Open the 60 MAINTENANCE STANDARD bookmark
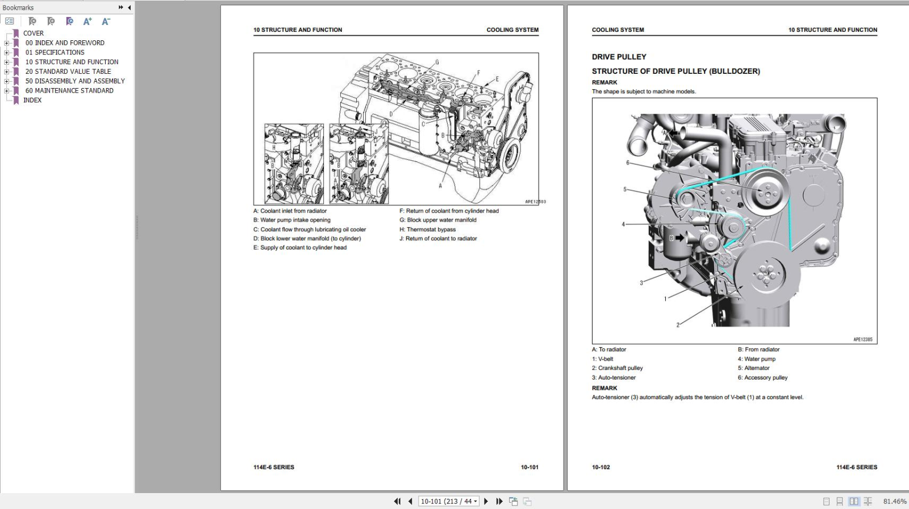The width and height of the screenshot is (909, 509). (x=69, y=90)
